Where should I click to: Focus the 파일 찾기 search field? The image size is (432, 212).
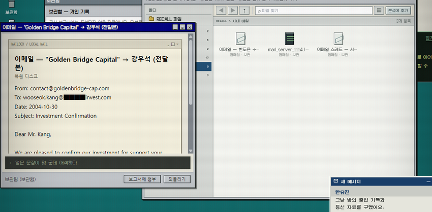[x=314, y=11]
